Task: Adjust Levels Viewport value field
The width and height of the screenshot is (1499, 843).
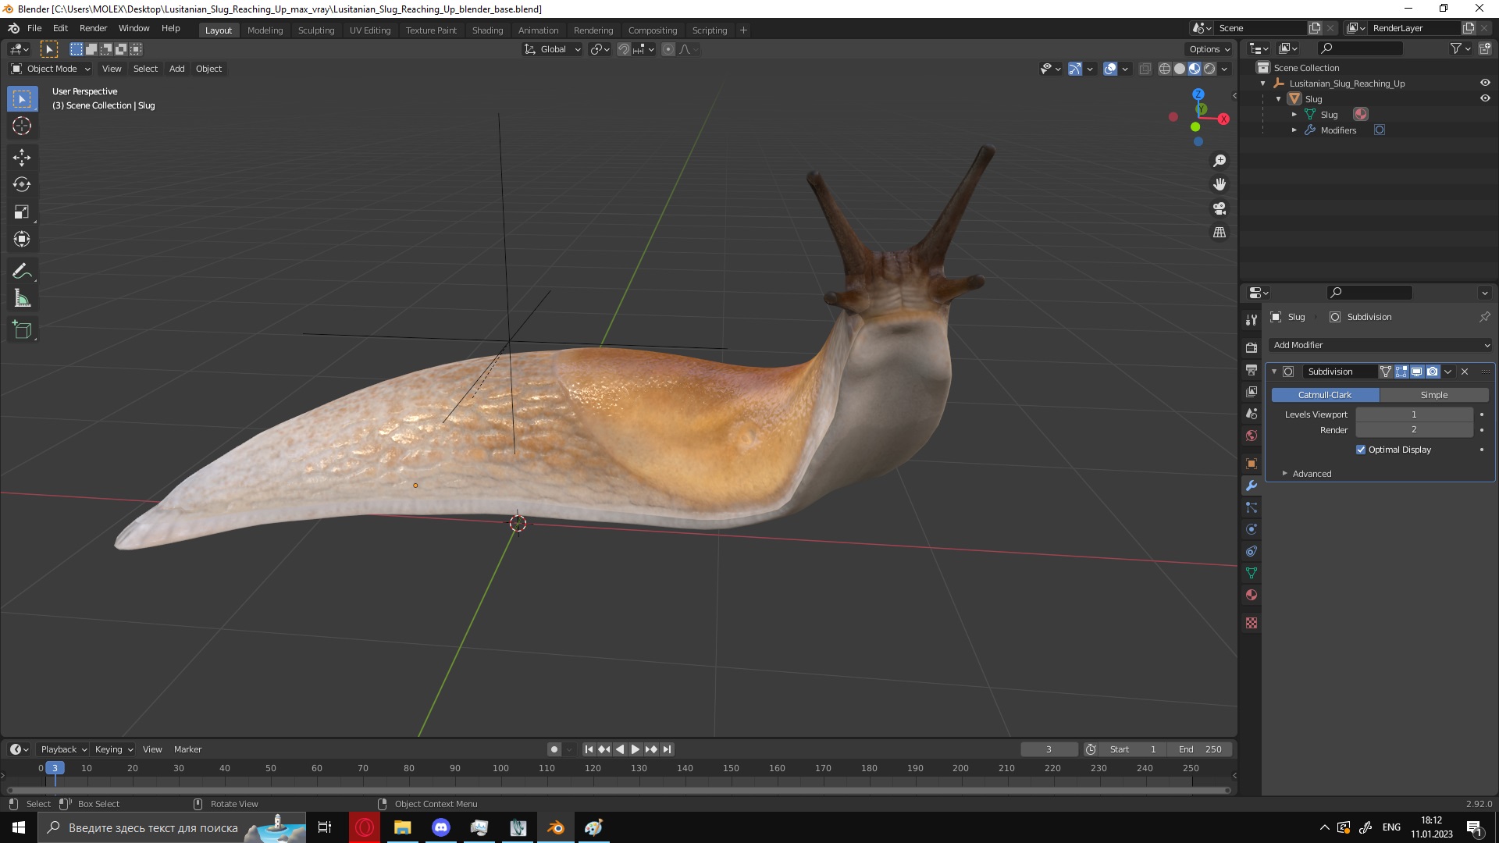Action: pyautogui.click(x=1414, y=414)
